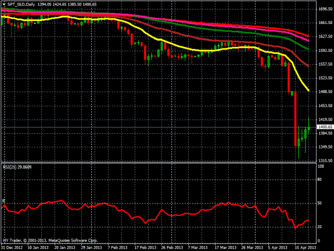Viewport: 334px width, 251px height.
Task: Click the 31 Dec 2012 date label
Action: pos(12,247)
